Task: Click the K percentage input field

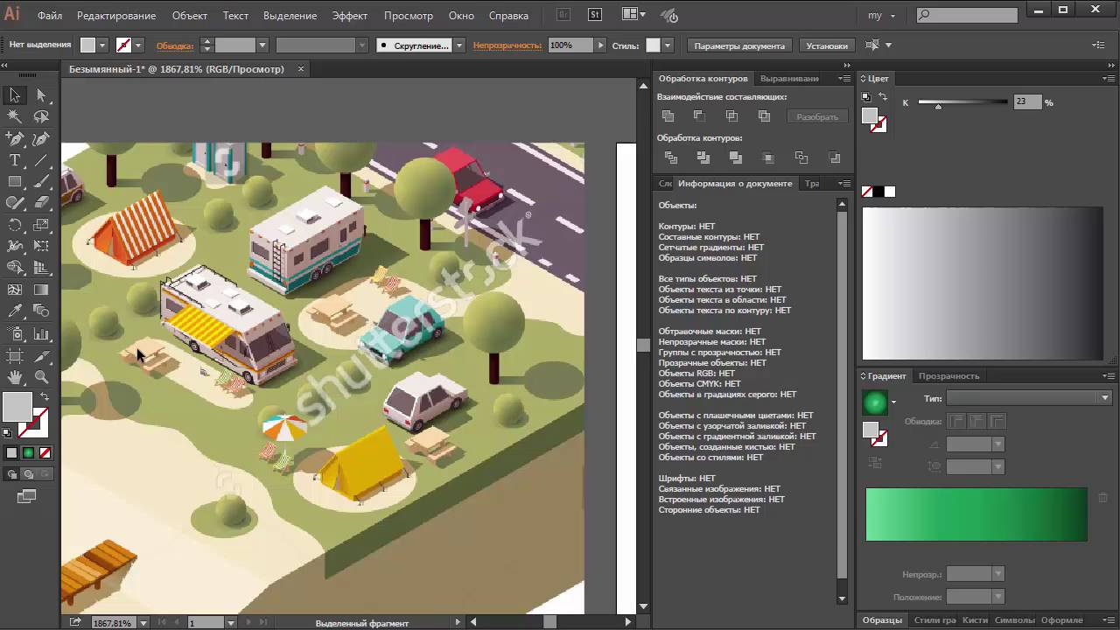Action: 1026,102
